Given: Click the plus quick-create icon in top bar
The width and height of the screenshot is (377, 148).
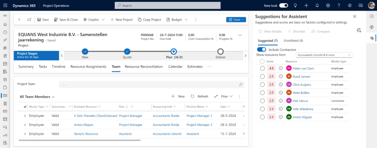Looking at the screenshot, I should (306, 5).
